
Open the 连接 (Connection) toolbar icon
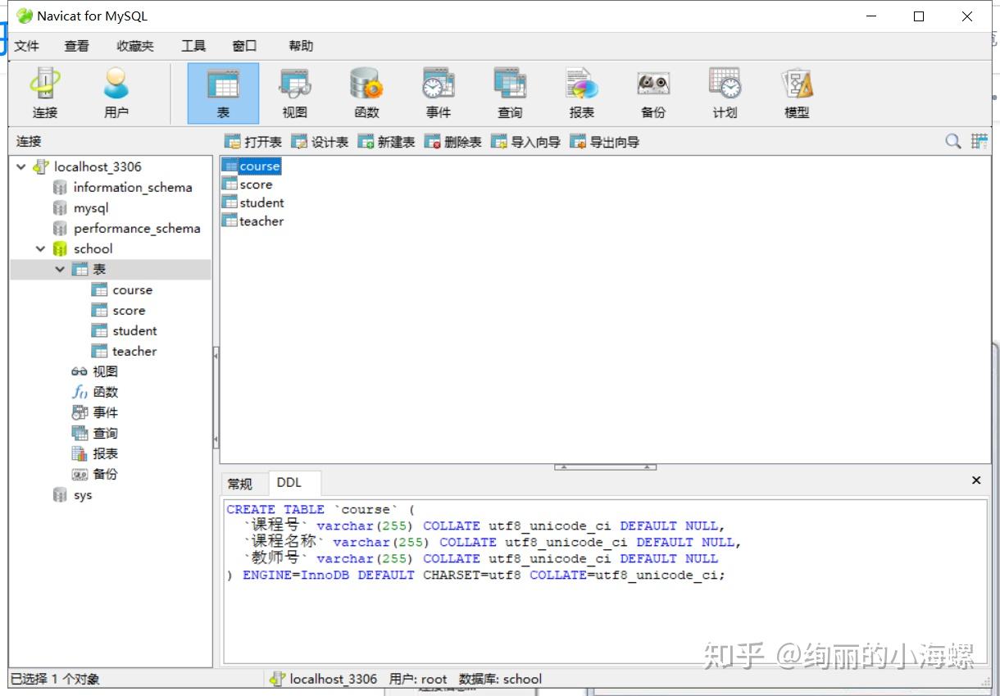tap(45, 93)
